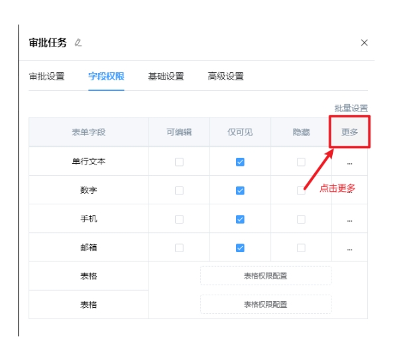417x351 pixels.
Task: Open 表格权限配置 for the second 表格 row
Action: pyautogui.click(x=265, y=305)
